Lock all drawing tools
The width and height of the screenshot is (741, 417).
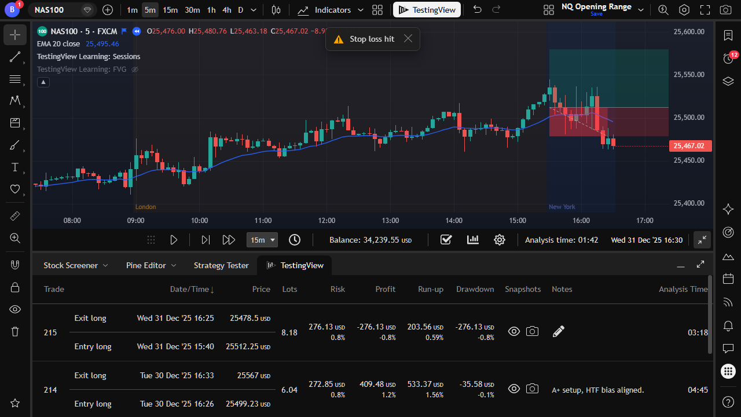[x=15, y=287]
